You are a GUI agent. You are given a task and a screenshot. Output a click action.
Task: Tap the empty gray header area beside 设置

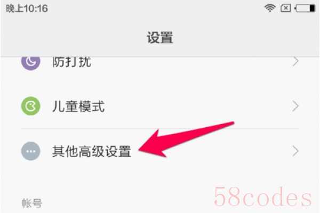click(x=245, y=37)
